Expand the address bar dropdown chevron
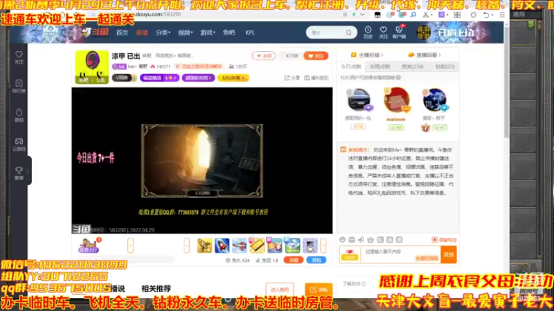554x311 pixels. (x=362, y=15)
